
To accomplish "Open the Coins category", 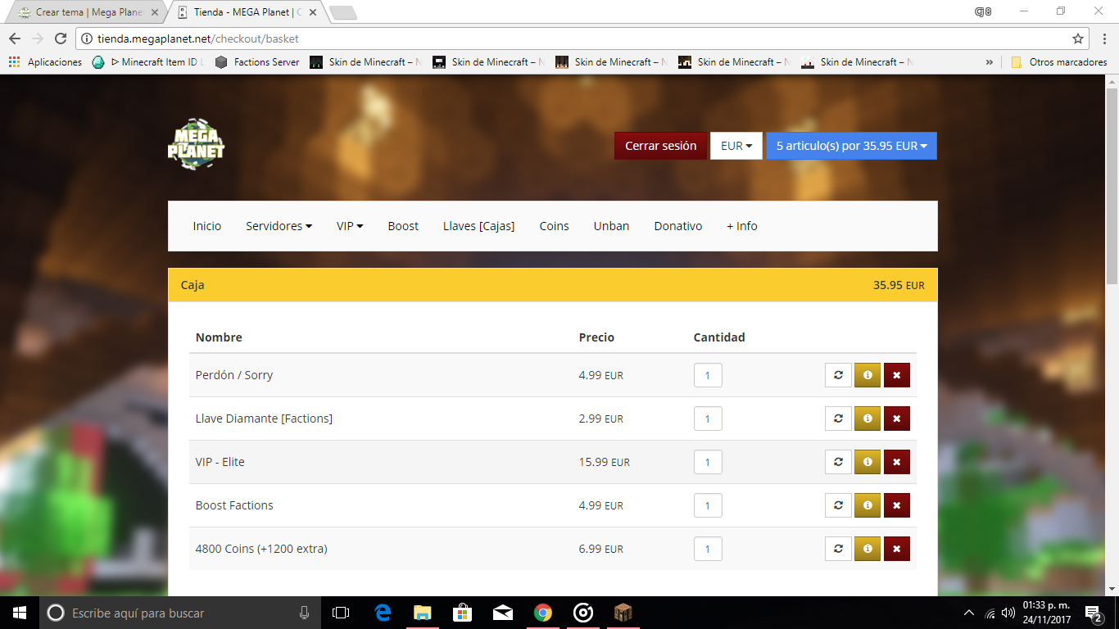I will click(554, 226).
